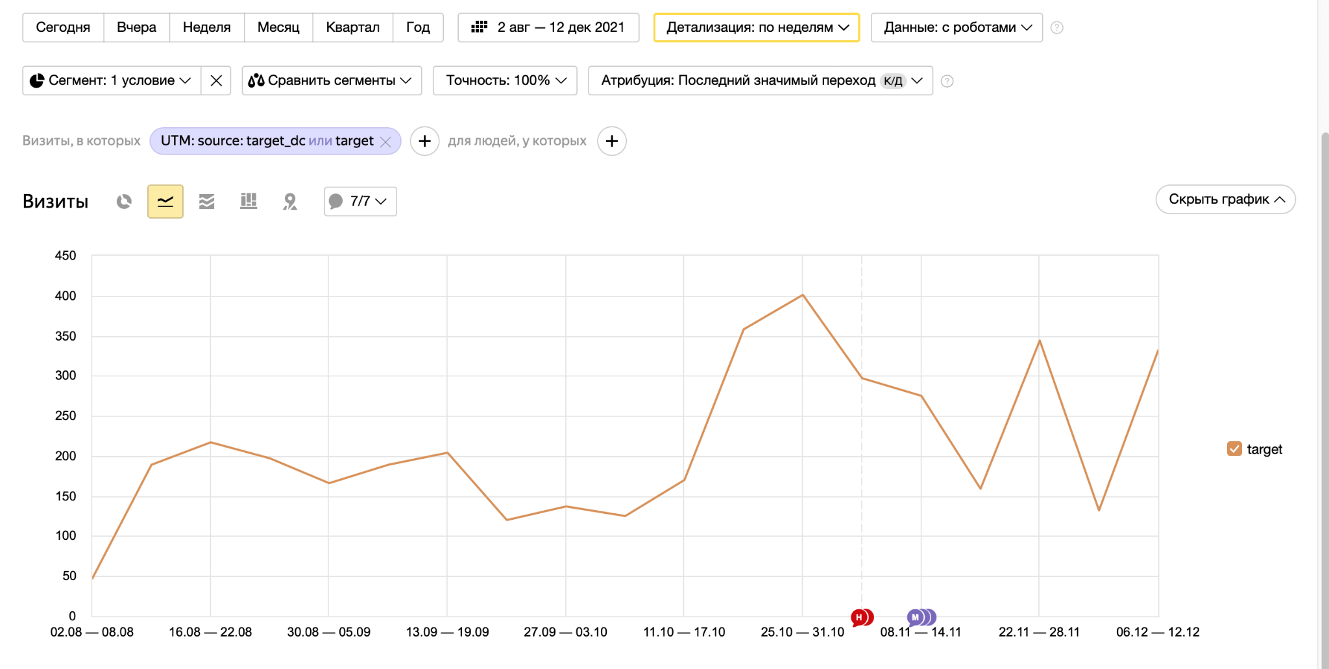The width and height of the screenshot is (1329, 669).
Task: Click help icon next to attribution dropdown
Action: point(947,81)
